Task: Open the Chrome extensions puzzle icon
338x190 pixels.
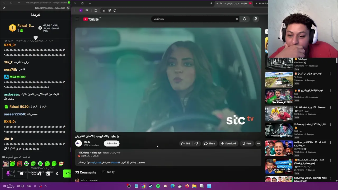Action: (x=96, y=11)
